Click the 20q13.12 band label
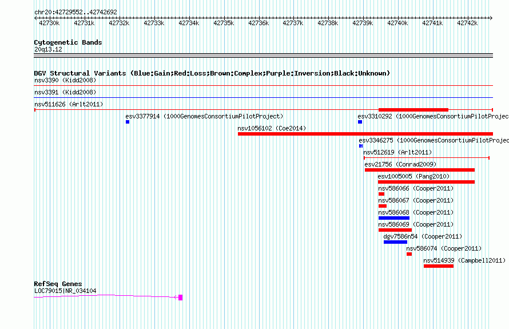The height and width of the screenshot is (329, 509). pyautogui.click(x=48, y=49)
